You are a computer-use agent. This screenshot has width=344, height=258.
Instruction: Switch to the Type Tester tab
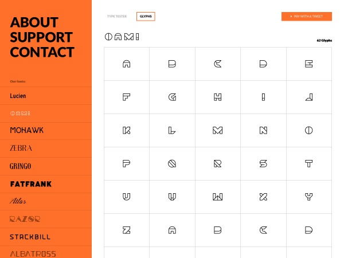(x=117, y=17)
